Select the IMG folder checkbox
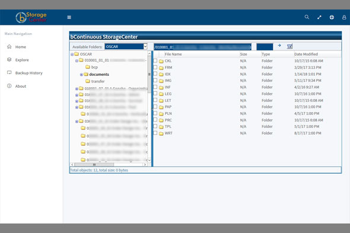 coord(155,81)
